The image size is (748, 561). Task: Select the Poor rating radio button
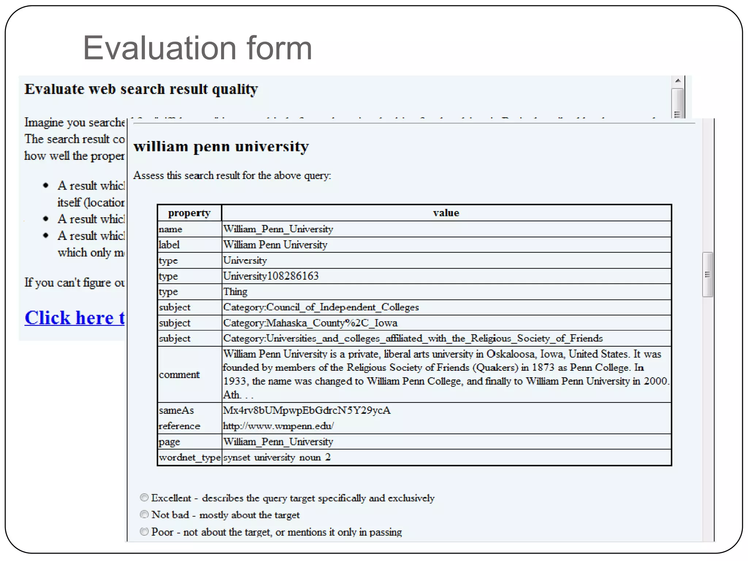click(x=144, y=531)
